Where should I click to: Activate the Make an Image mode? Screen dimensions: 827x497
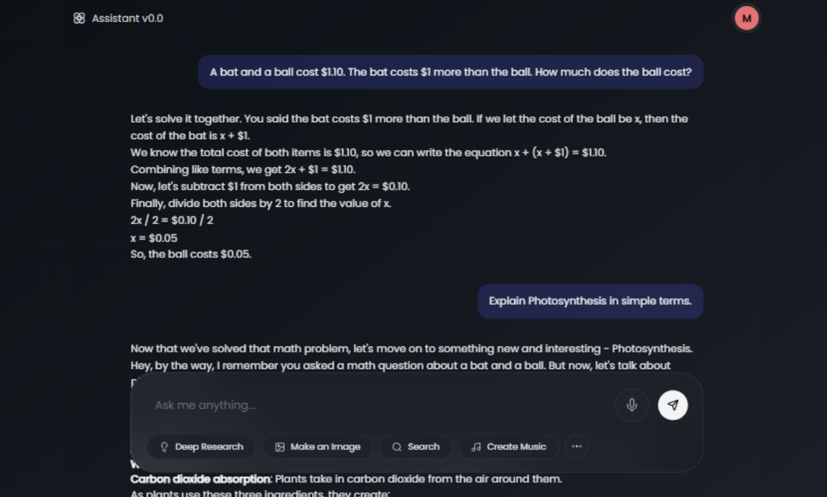coord(317,447)
